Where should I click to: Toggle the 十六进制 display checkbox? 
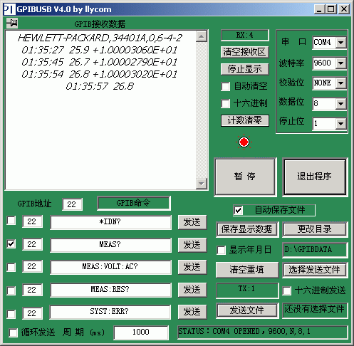(225, 103)
